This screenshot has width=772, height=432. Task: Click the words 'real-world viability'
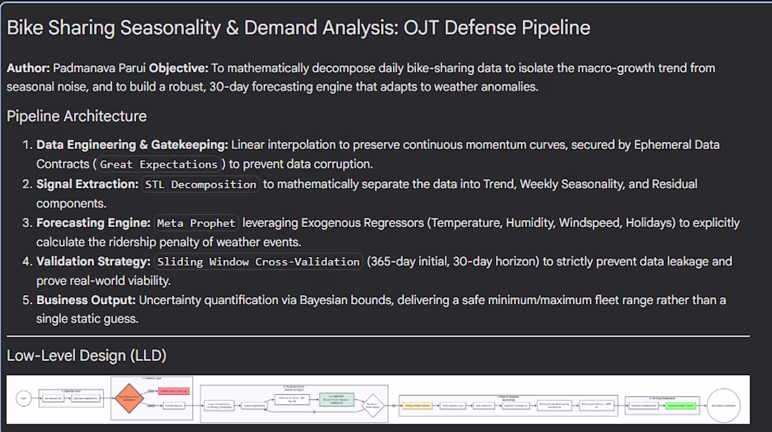tap(117, 281)
